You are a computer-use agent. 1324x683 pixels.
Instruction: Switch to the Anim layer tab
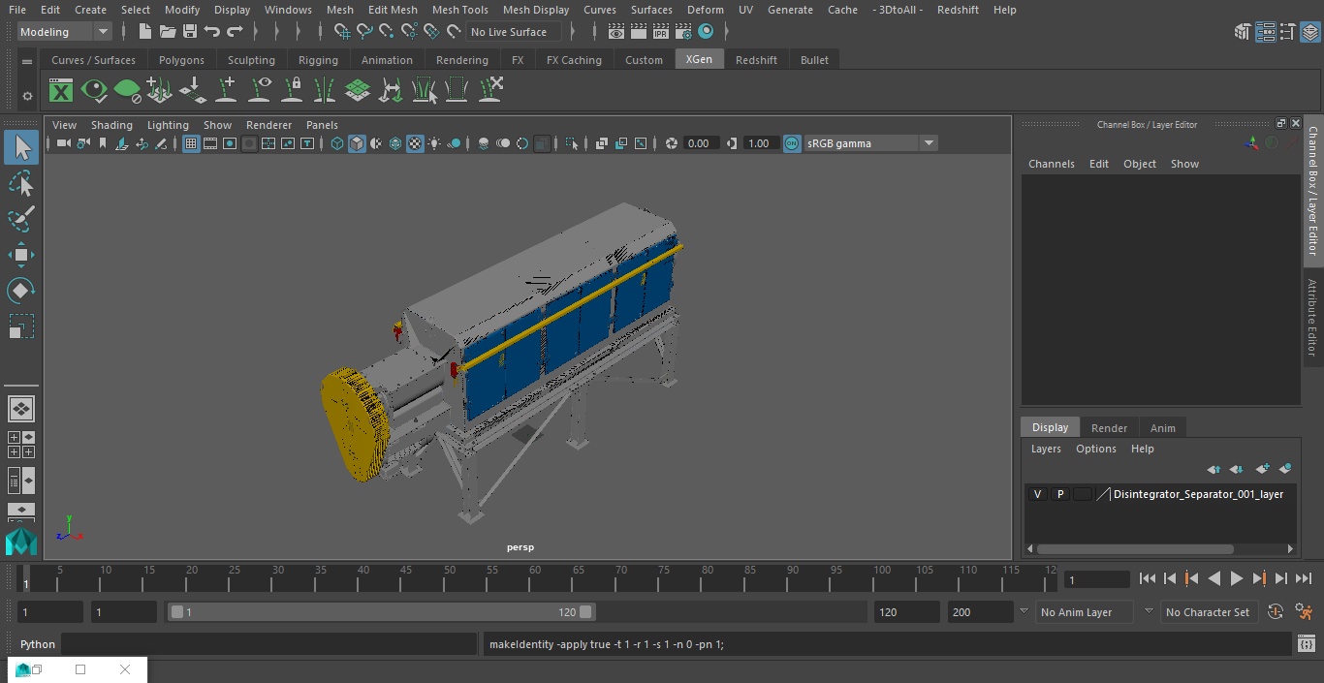click(1162, 428)
